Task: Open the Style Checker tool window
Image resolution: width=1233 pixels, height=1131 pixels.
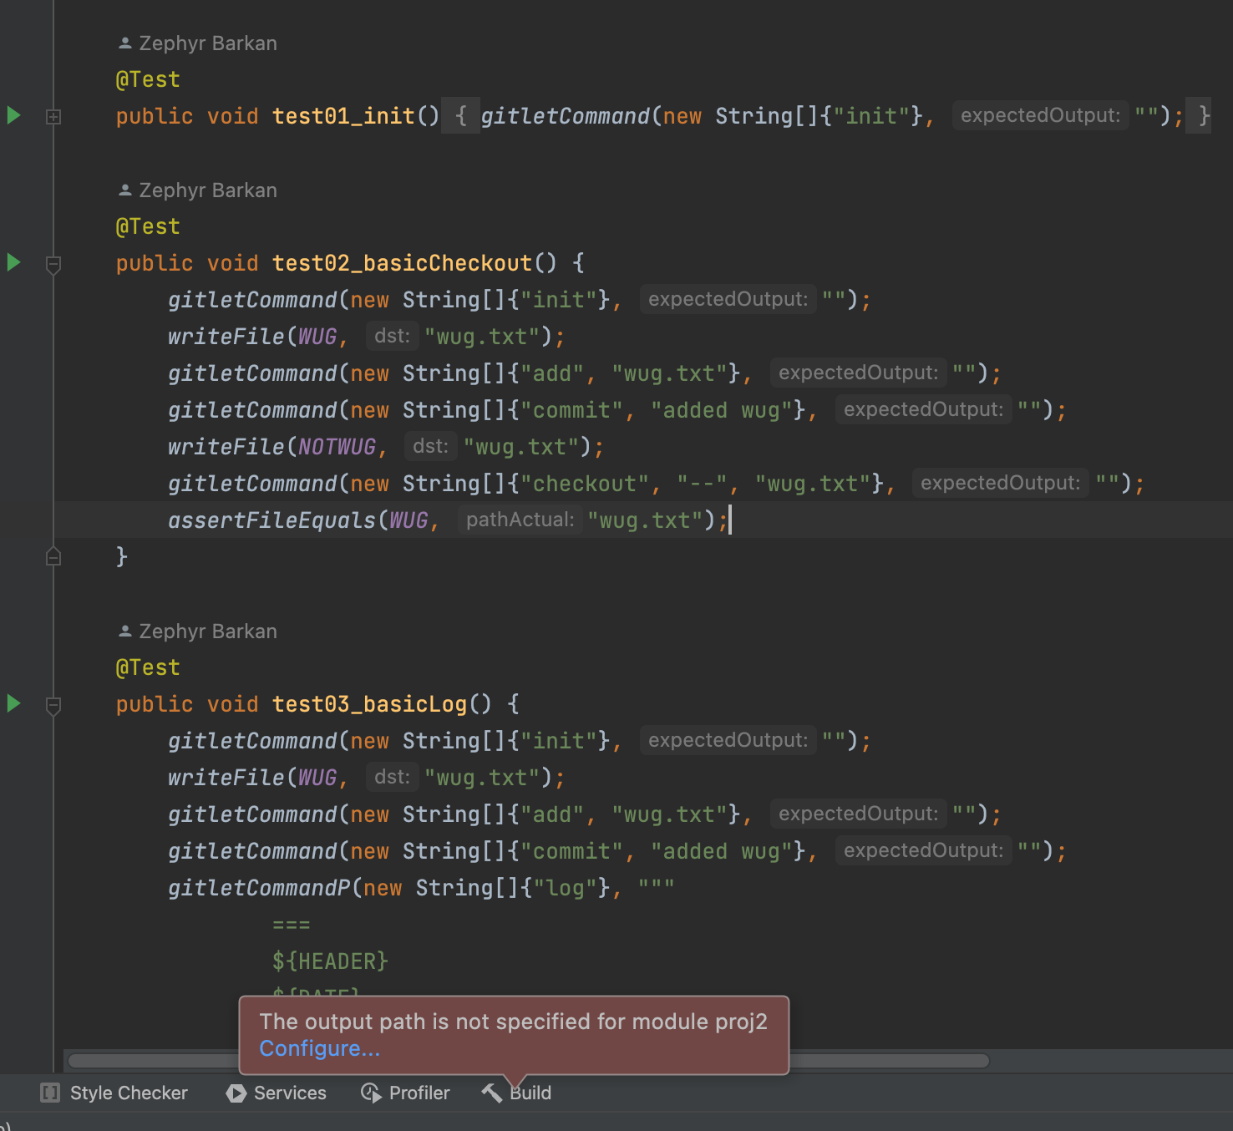Action: tap(114, 1093)
